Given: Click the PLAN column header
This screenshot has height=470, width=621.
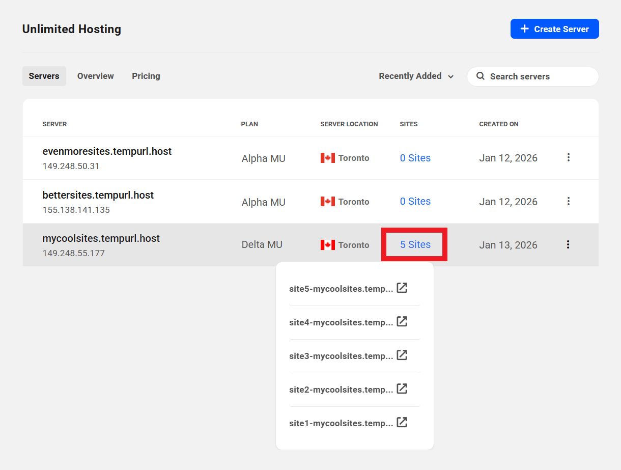Looking at the screenshot, I should pos(249,124).
